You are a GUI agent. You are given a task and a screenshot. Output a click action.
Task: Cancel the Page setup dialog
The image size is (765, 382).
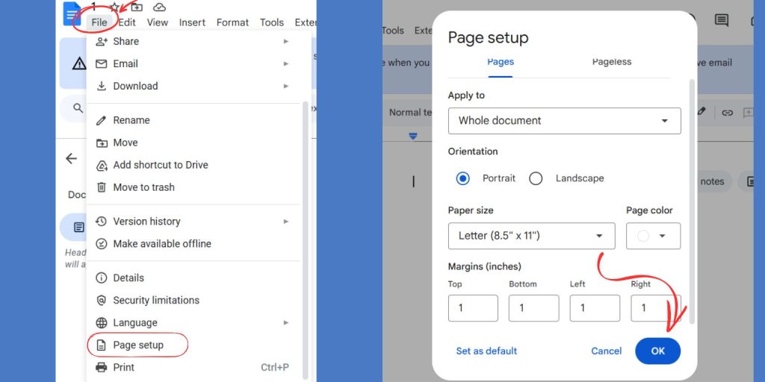point(607,351)
